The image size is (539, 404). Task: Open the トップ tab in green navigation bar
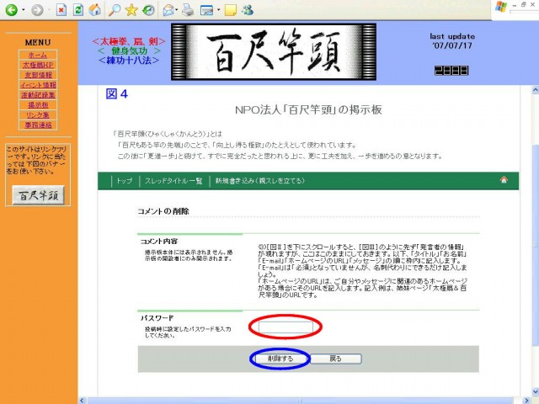(125, 181)
